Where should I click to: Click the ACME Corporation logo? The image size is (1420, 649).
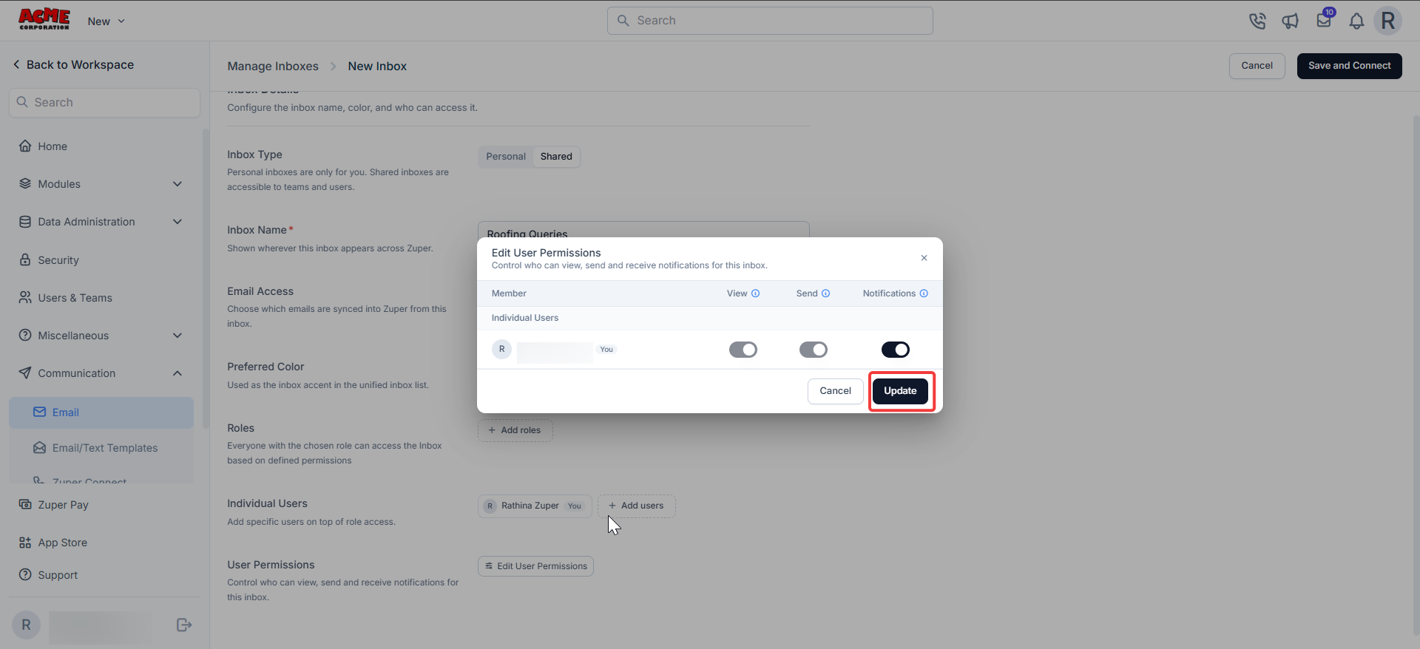tap(44, 19)
